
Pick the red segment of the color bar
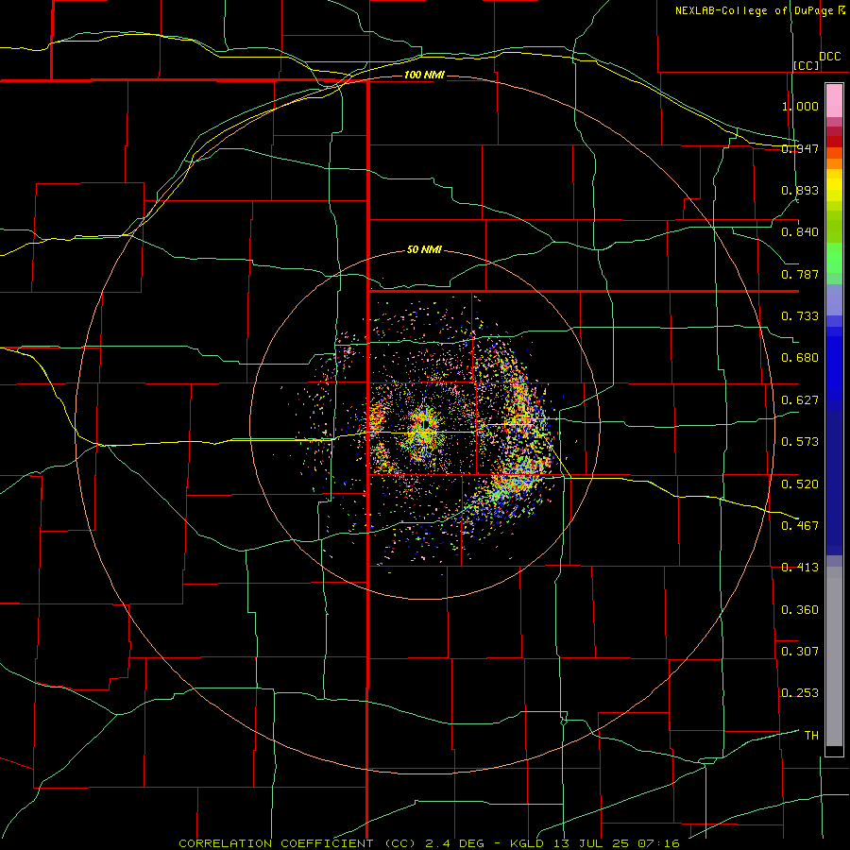coord(834,142)
